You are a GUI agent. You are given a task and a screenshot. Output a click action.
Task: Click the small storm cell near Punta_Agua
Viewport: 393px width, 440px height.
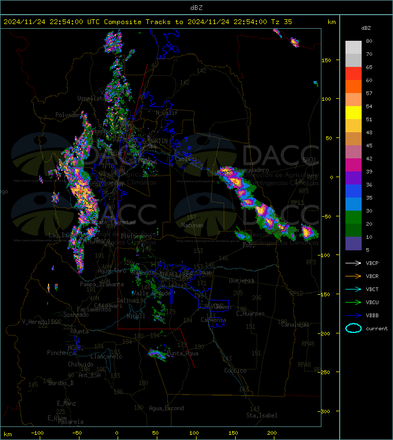point(157,354)
